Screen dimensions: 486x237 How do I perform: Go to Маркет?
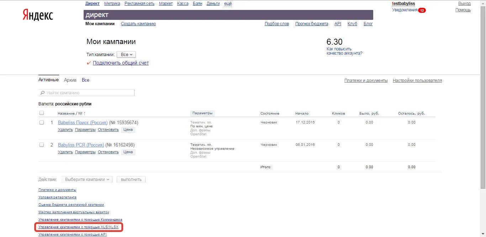pyautogui.click(x=166, y=4)
